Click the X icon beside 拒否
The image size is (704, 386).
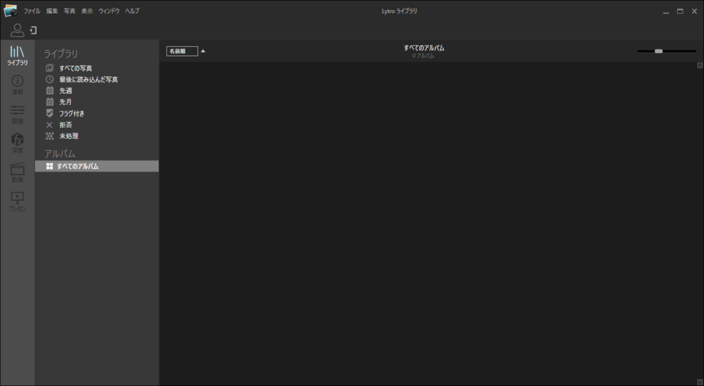tap(49, 125)
